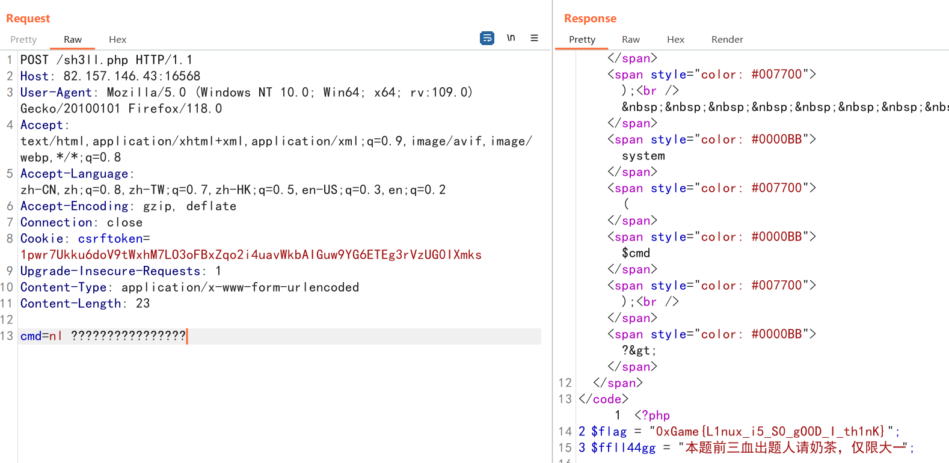949x463 pixels.
Task: Click the gzip, deflate value
Action: [x=189, y=206]
